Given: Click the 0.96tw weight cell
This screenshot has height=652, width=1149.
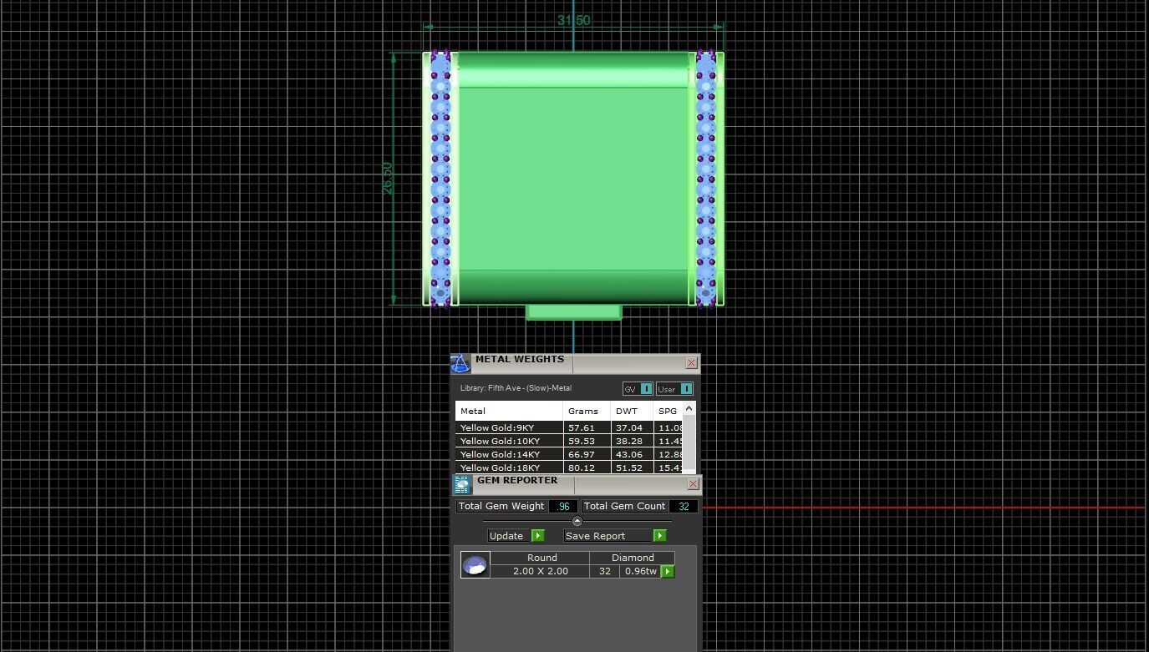Looking at the screenshot, I should [641, 571].
